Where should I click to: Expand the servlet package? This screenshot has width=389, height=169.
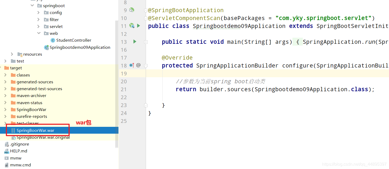pyautogui.click(x=39, y=26)
